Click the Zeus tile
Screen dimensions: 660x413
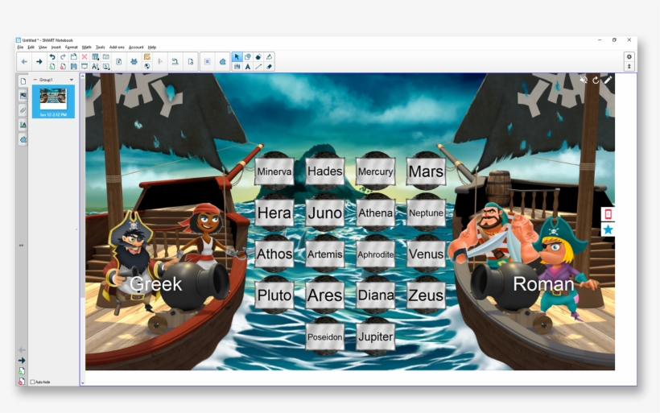pyautogui.click(x=426, y=295)
